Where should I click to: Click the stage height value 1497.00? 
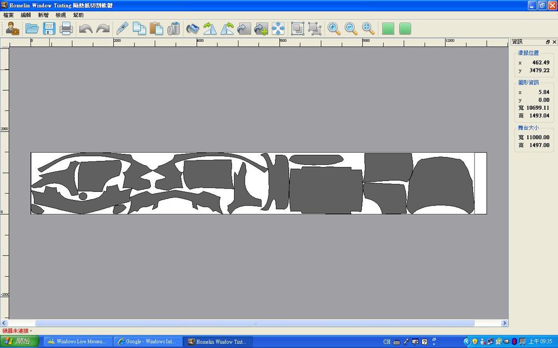click(x=539, y=145)
